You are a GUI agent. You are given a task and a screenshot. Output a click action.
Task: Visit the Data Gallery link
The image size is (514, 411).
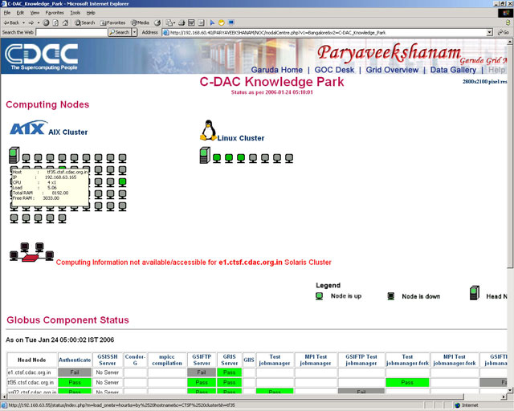click(x=453, y=70)
